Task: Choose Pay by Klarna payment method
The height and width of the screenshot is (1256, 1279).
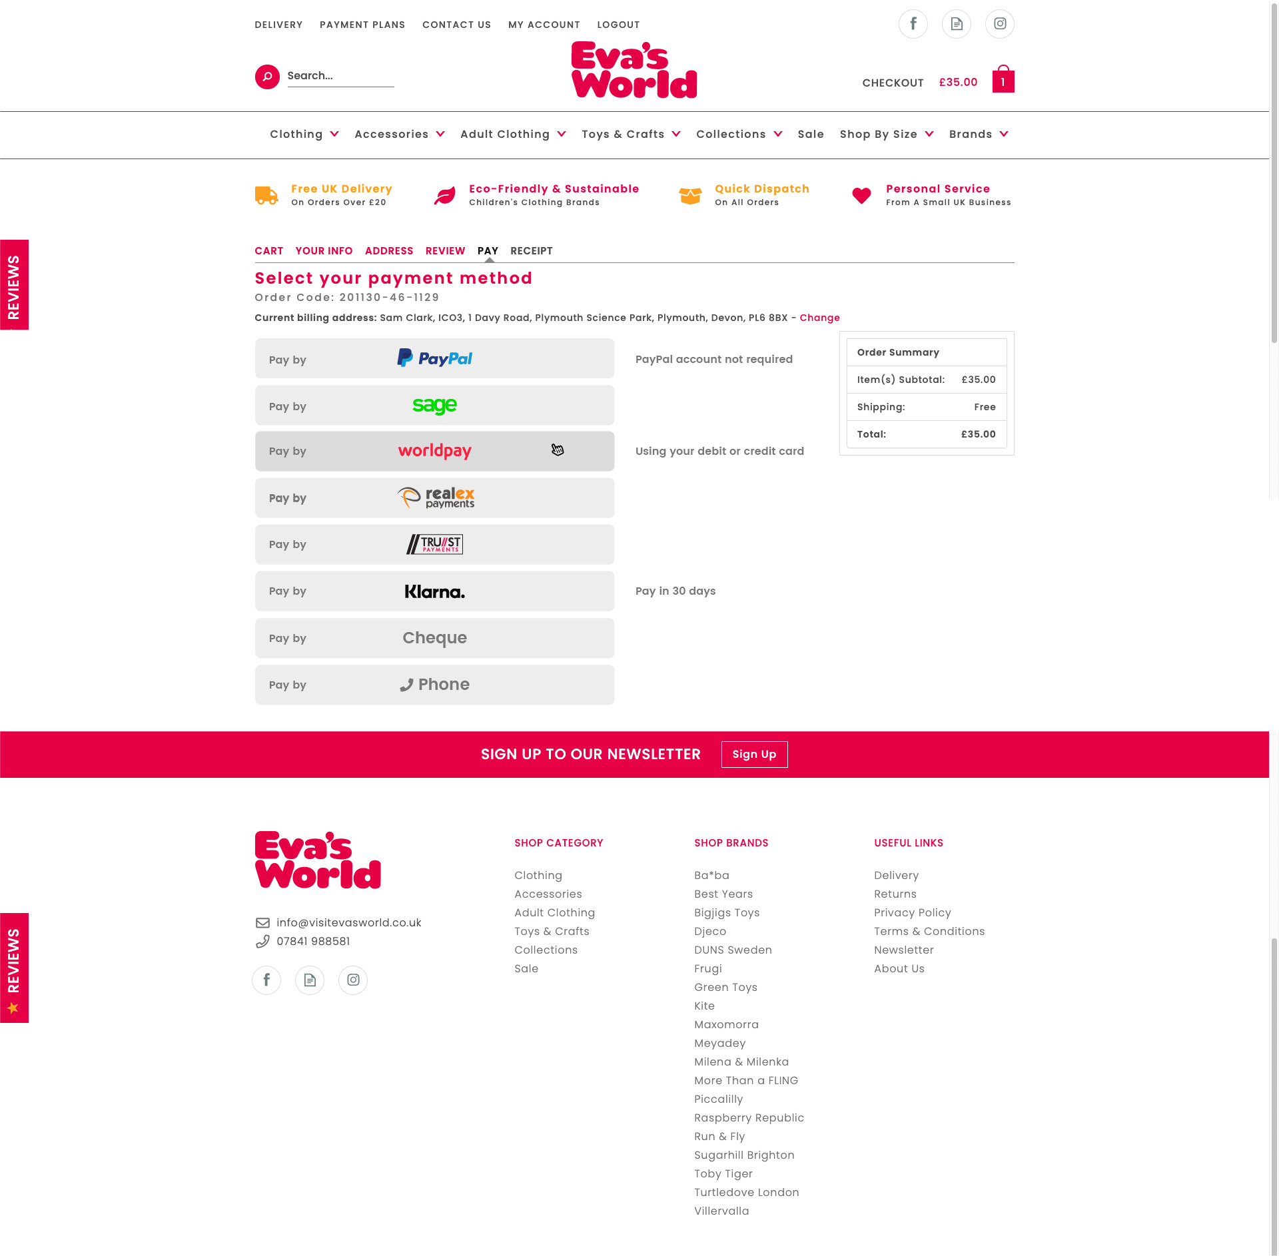Action: point(434,591)
